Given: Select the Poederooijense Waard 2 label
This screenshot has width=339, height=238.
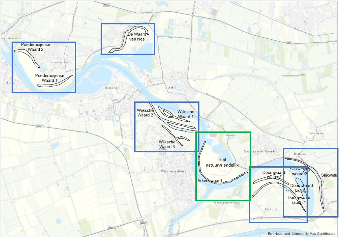Looking at the screenshot, I should tap(36, 47).
